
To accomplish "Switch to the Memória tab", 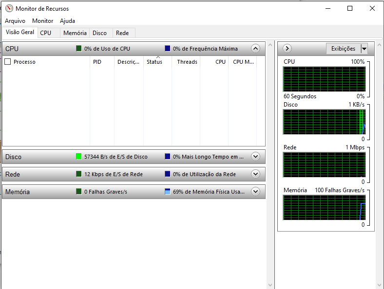I will 75,33.
